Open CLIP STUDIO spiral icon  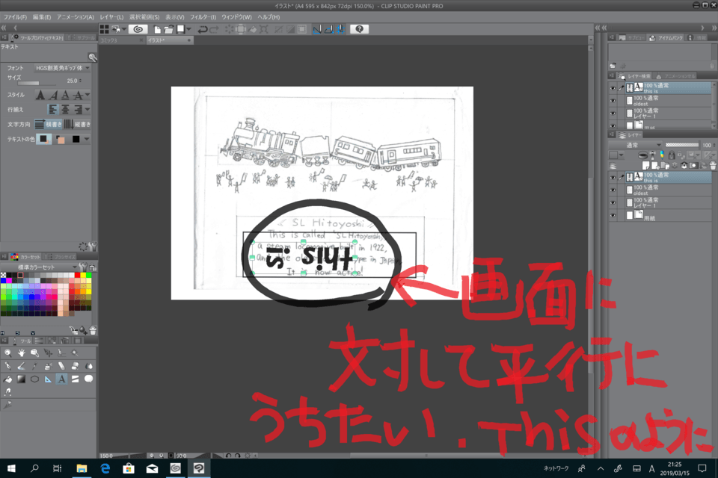137,29
